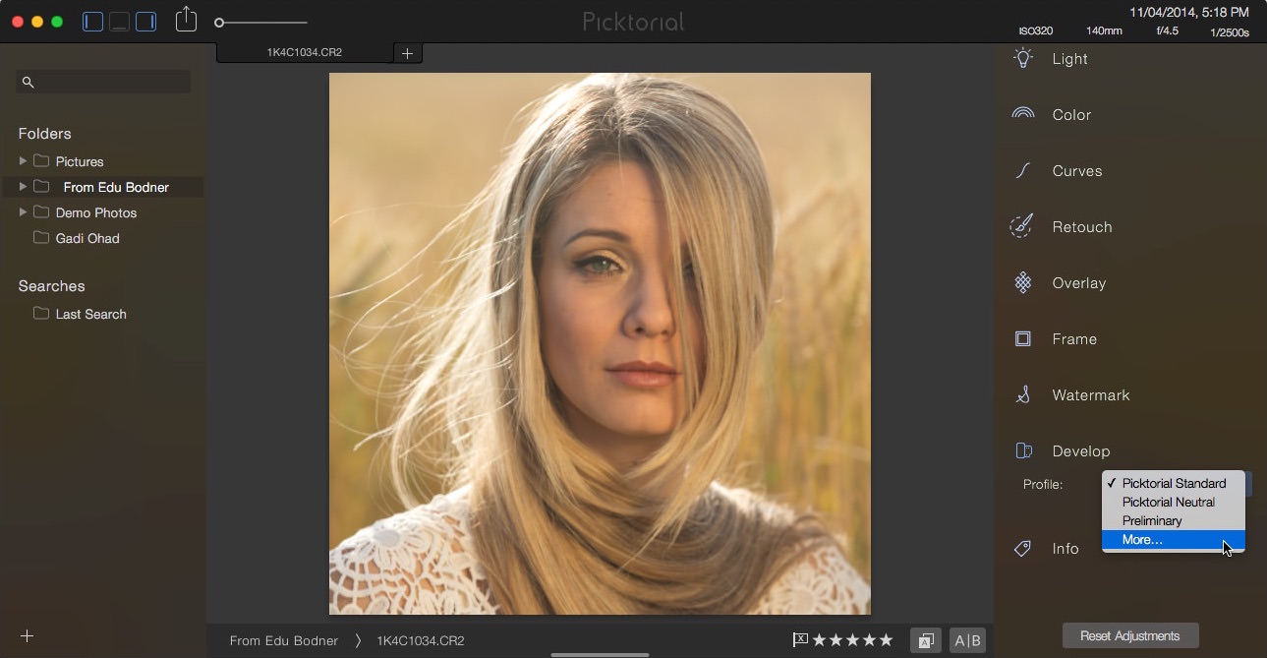Screen dimensions: 1267x658
Task: Select More… in the profile menu
Action: (1174, 539)
